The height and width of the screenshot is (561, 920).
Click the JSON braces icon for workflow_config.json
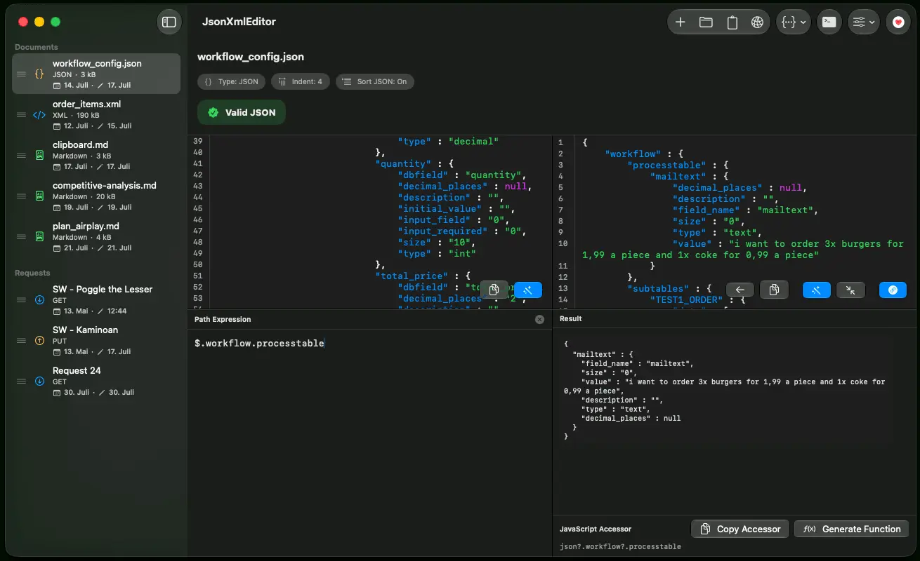39,74
